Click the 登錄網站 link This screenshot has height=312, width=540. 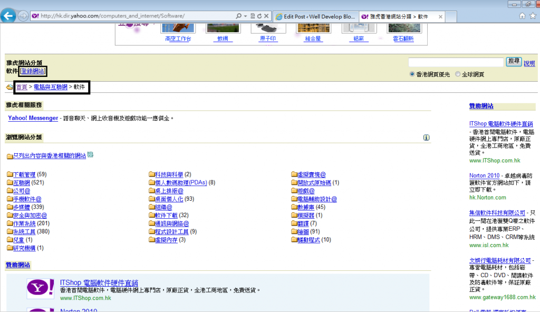pyautogui.click(x=32, y=71)
